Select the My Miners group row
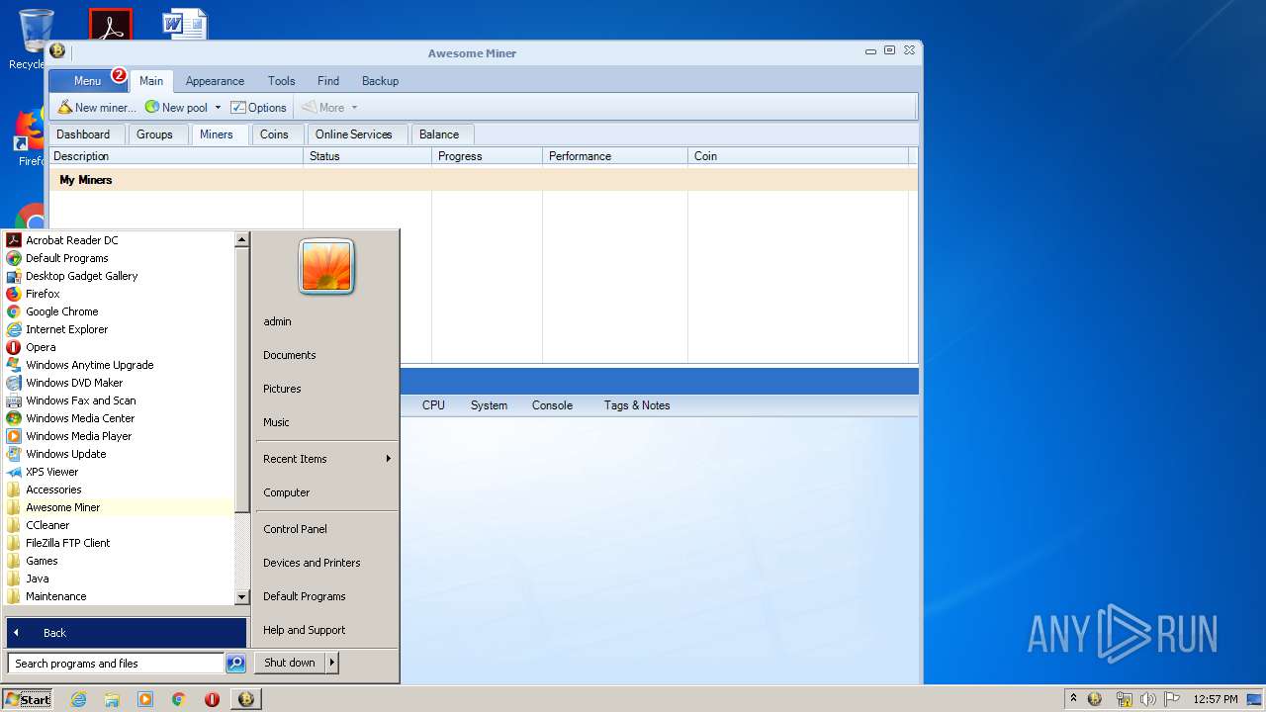 [x=484, y=180]
